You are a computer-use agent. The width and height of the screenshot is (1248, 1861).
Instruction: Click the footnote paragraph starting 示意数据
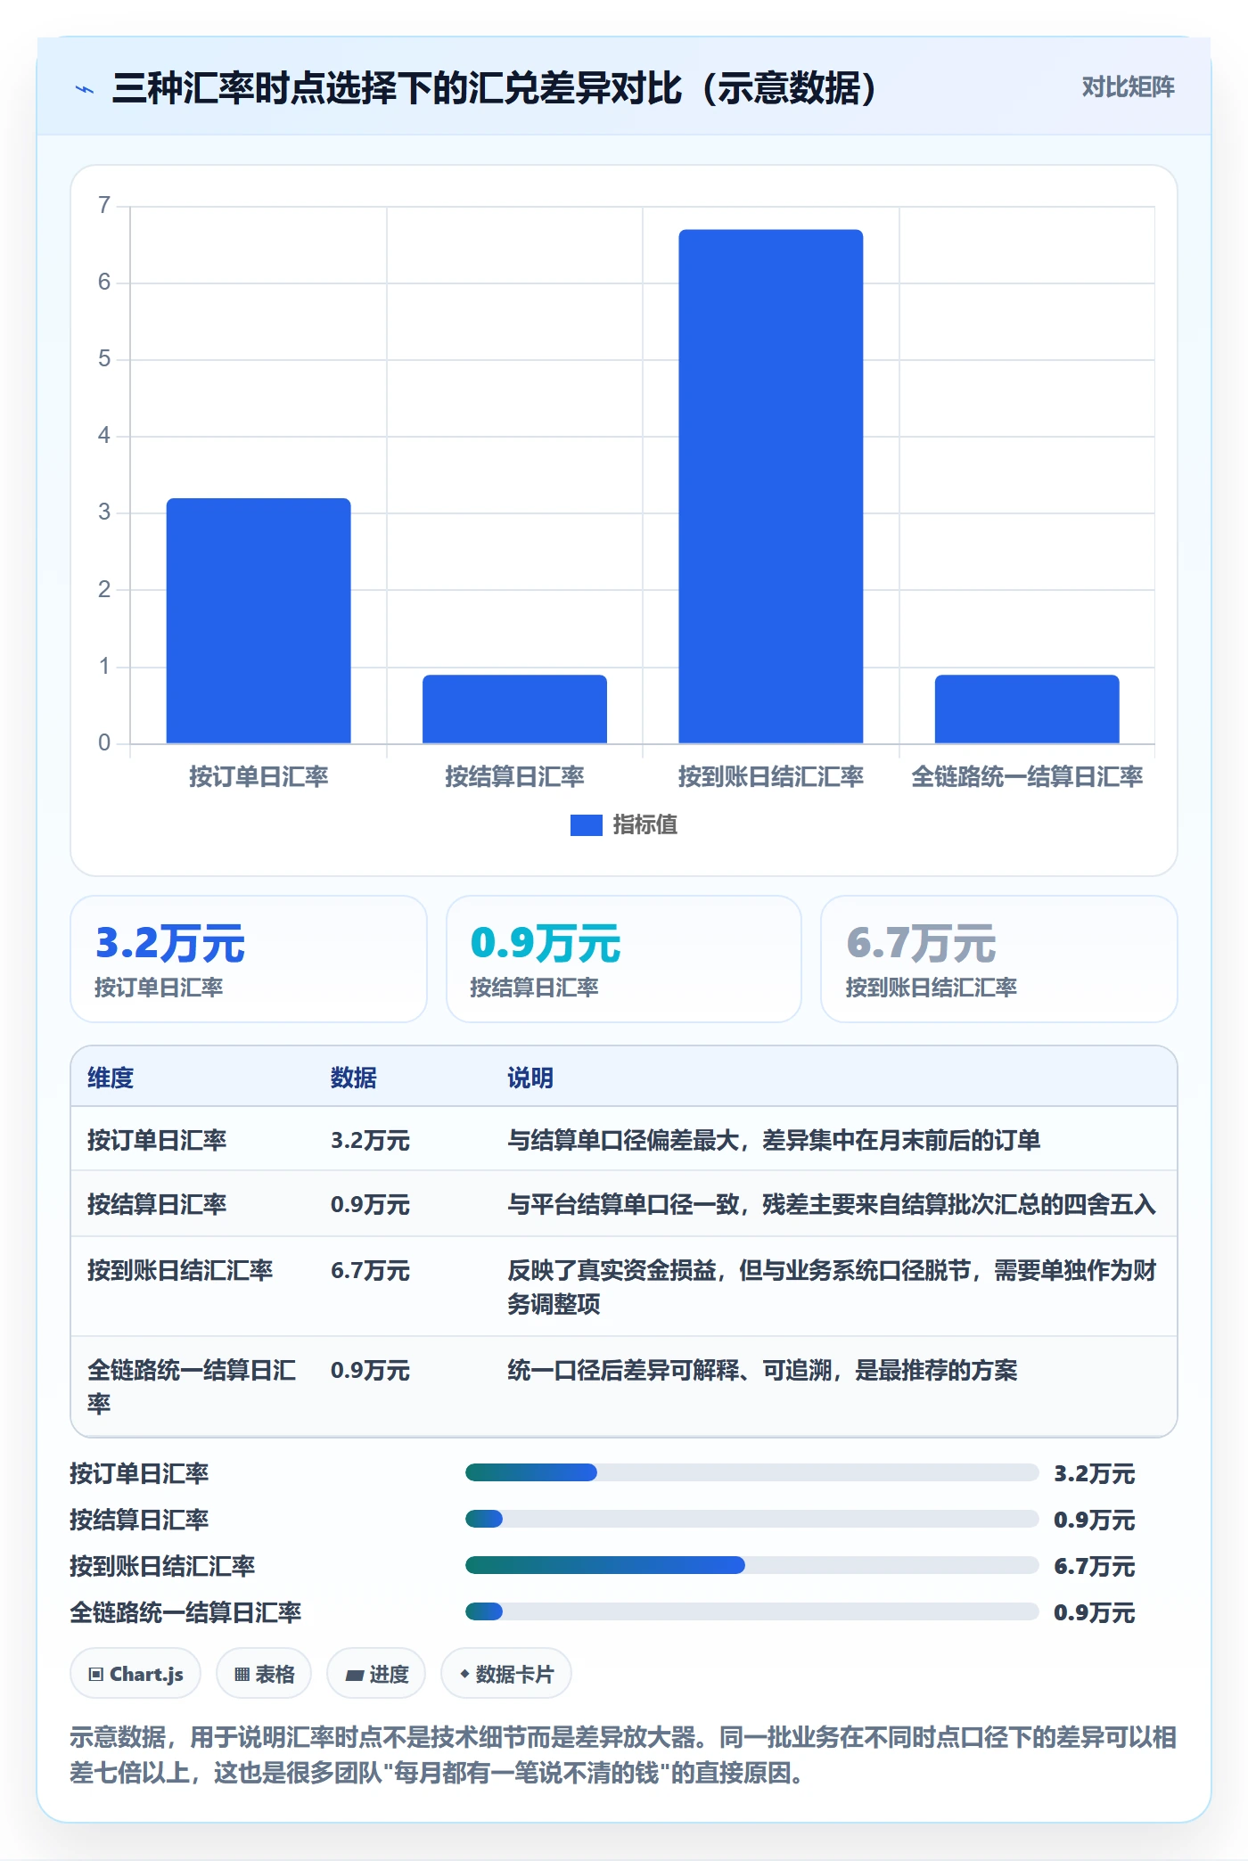623,1755
